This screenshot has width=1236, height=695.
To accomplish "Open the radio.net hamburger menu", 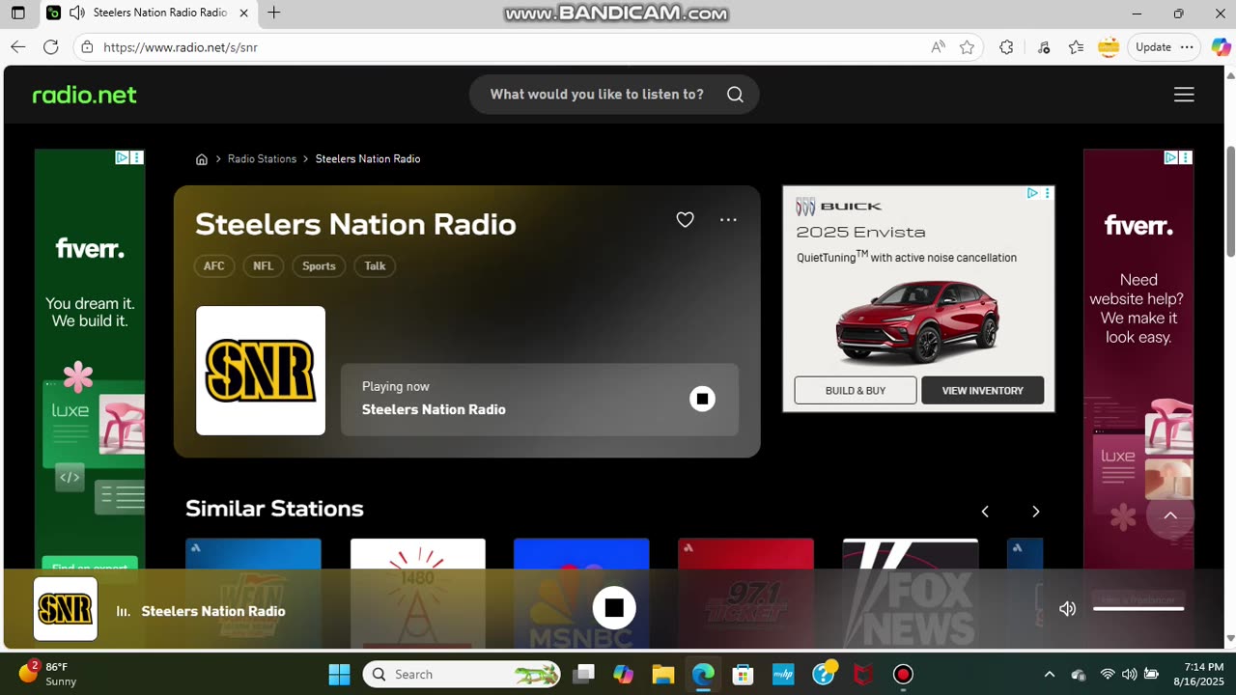I will point(1184,95).
